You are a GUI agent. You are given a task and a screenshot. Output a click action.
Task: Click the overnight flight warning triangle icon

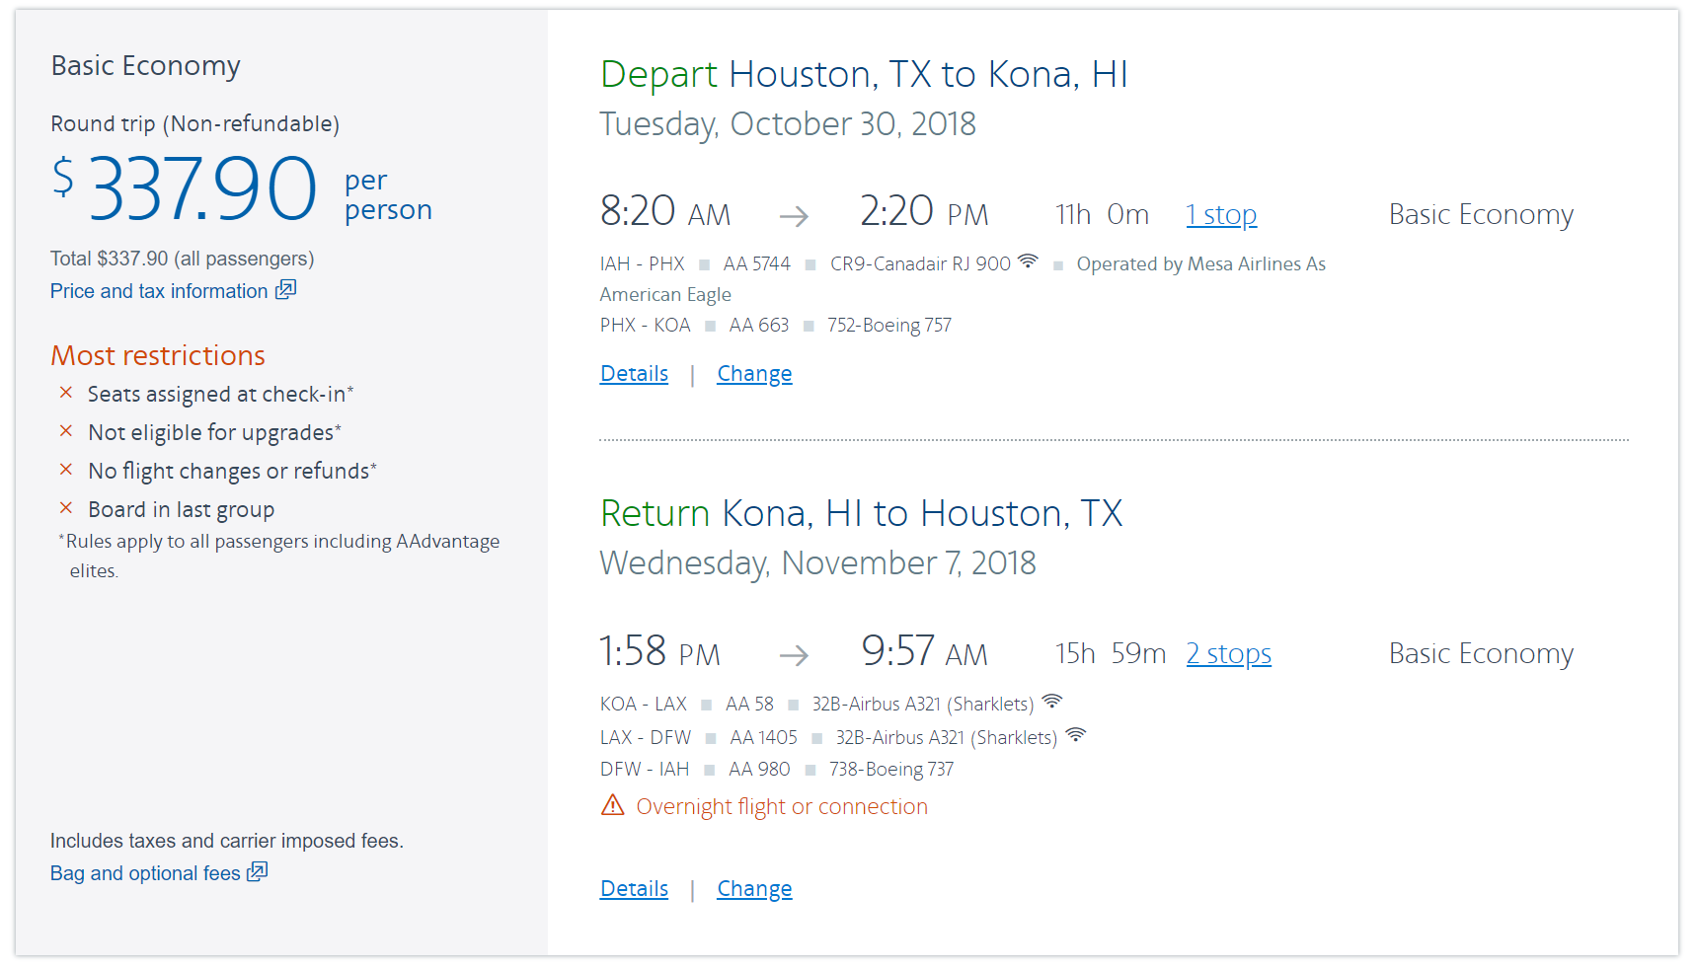(613, 805)
